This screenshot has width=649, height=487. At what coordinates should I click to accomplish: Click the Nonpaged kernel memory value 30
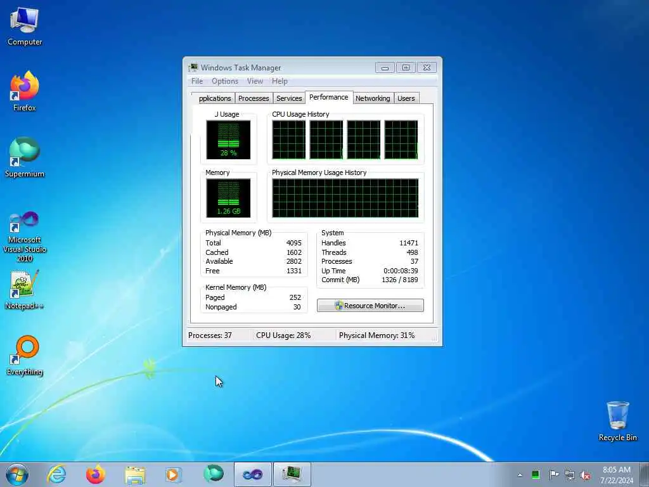pos(297,307)
